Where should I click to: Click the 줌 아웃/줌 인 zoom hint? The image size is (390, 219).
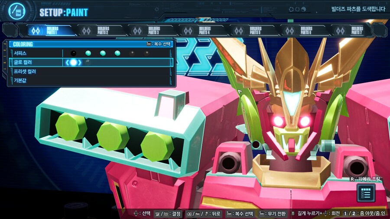coord(372,213)
